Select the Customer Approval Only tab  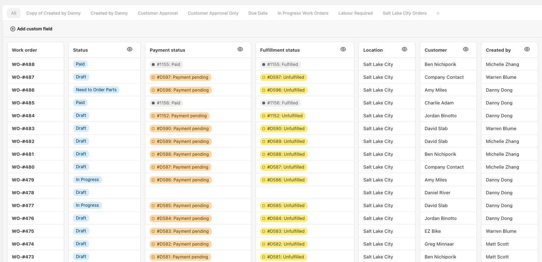pos(213,13)
